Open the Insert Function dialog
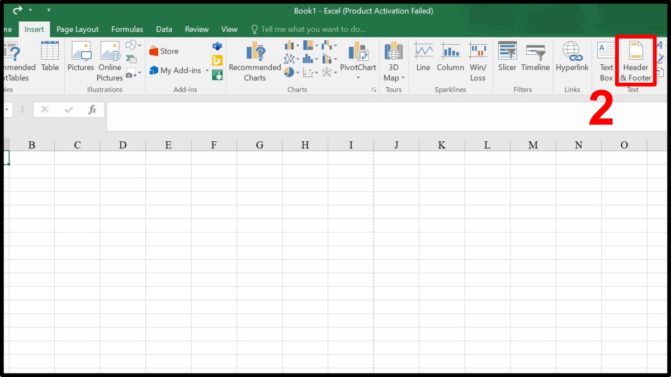This screenshot has width=671, height=377. pyautogui.click(x=92, y=109)
